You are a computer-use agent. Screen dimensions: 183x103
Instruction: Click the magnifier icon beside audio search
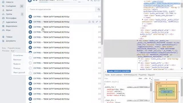pos(99,9)
